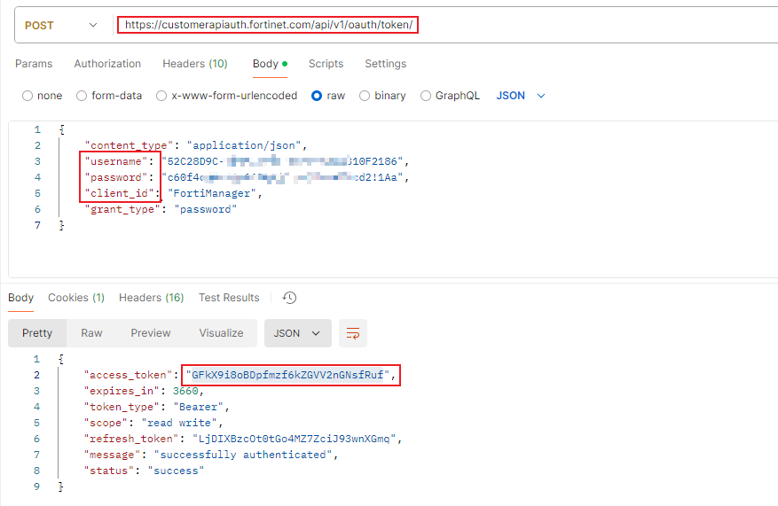Click the "expires_in" key in response

pyautogui.click(x=122, y=391)
